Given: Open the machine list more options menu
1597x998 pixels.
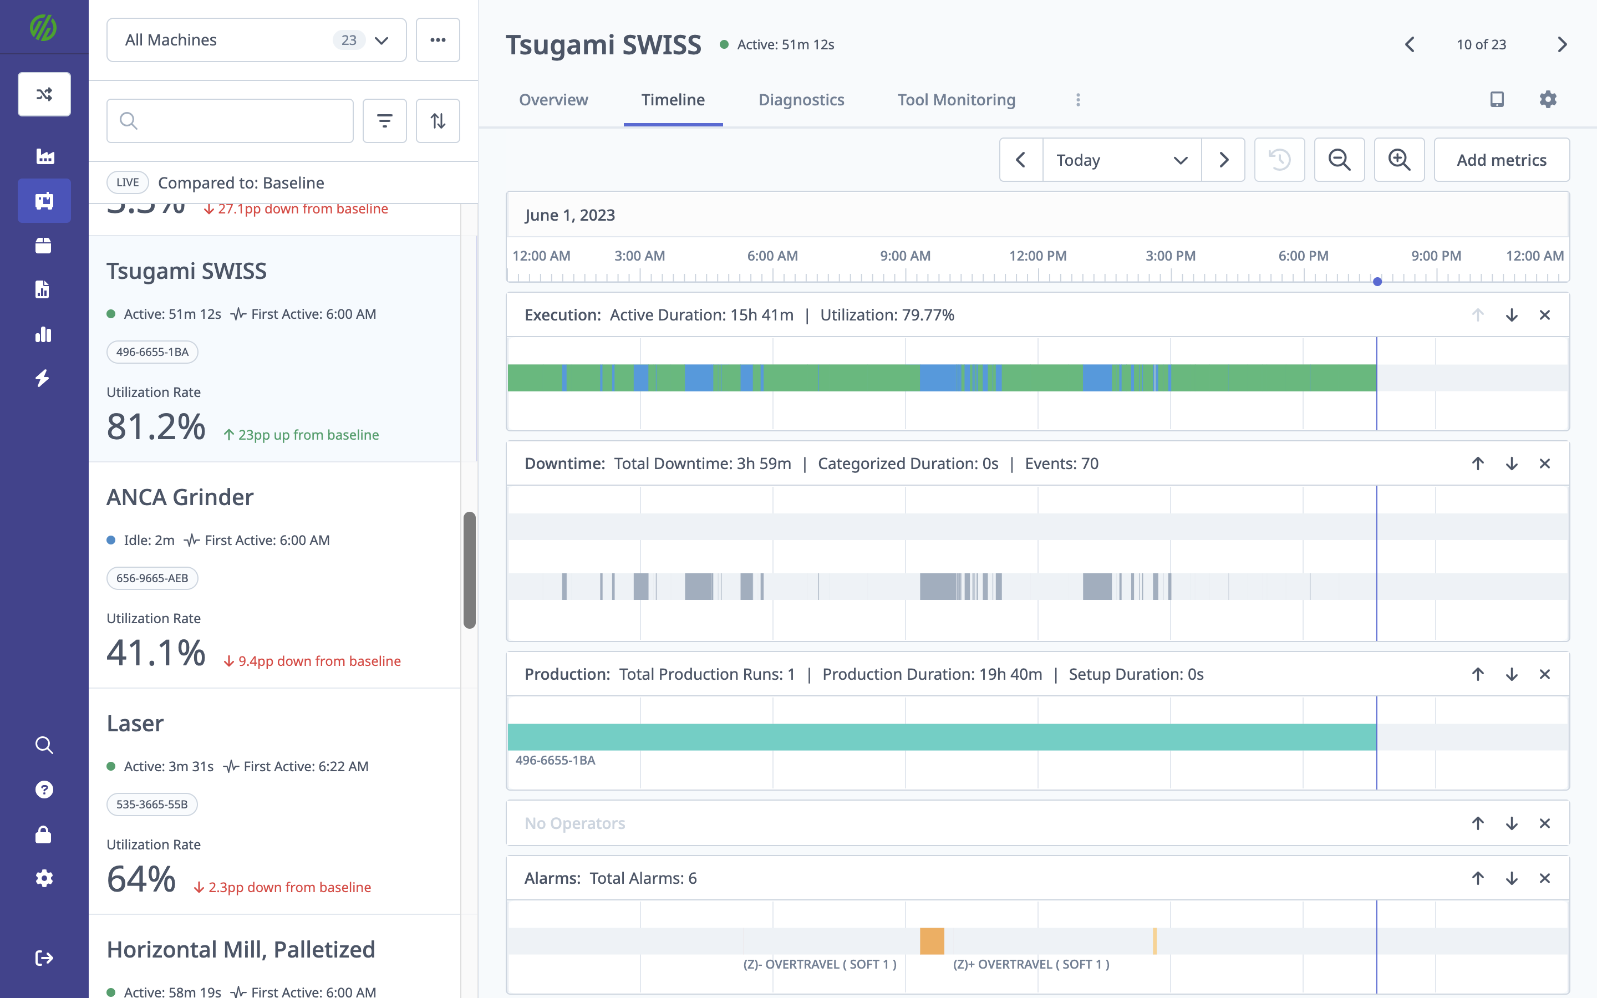Looking at the screenshot, I should pos(438,40).
